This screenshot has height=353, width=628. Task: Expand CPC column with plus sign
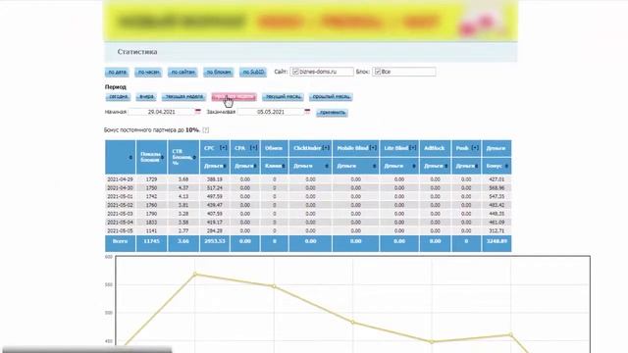224,148
